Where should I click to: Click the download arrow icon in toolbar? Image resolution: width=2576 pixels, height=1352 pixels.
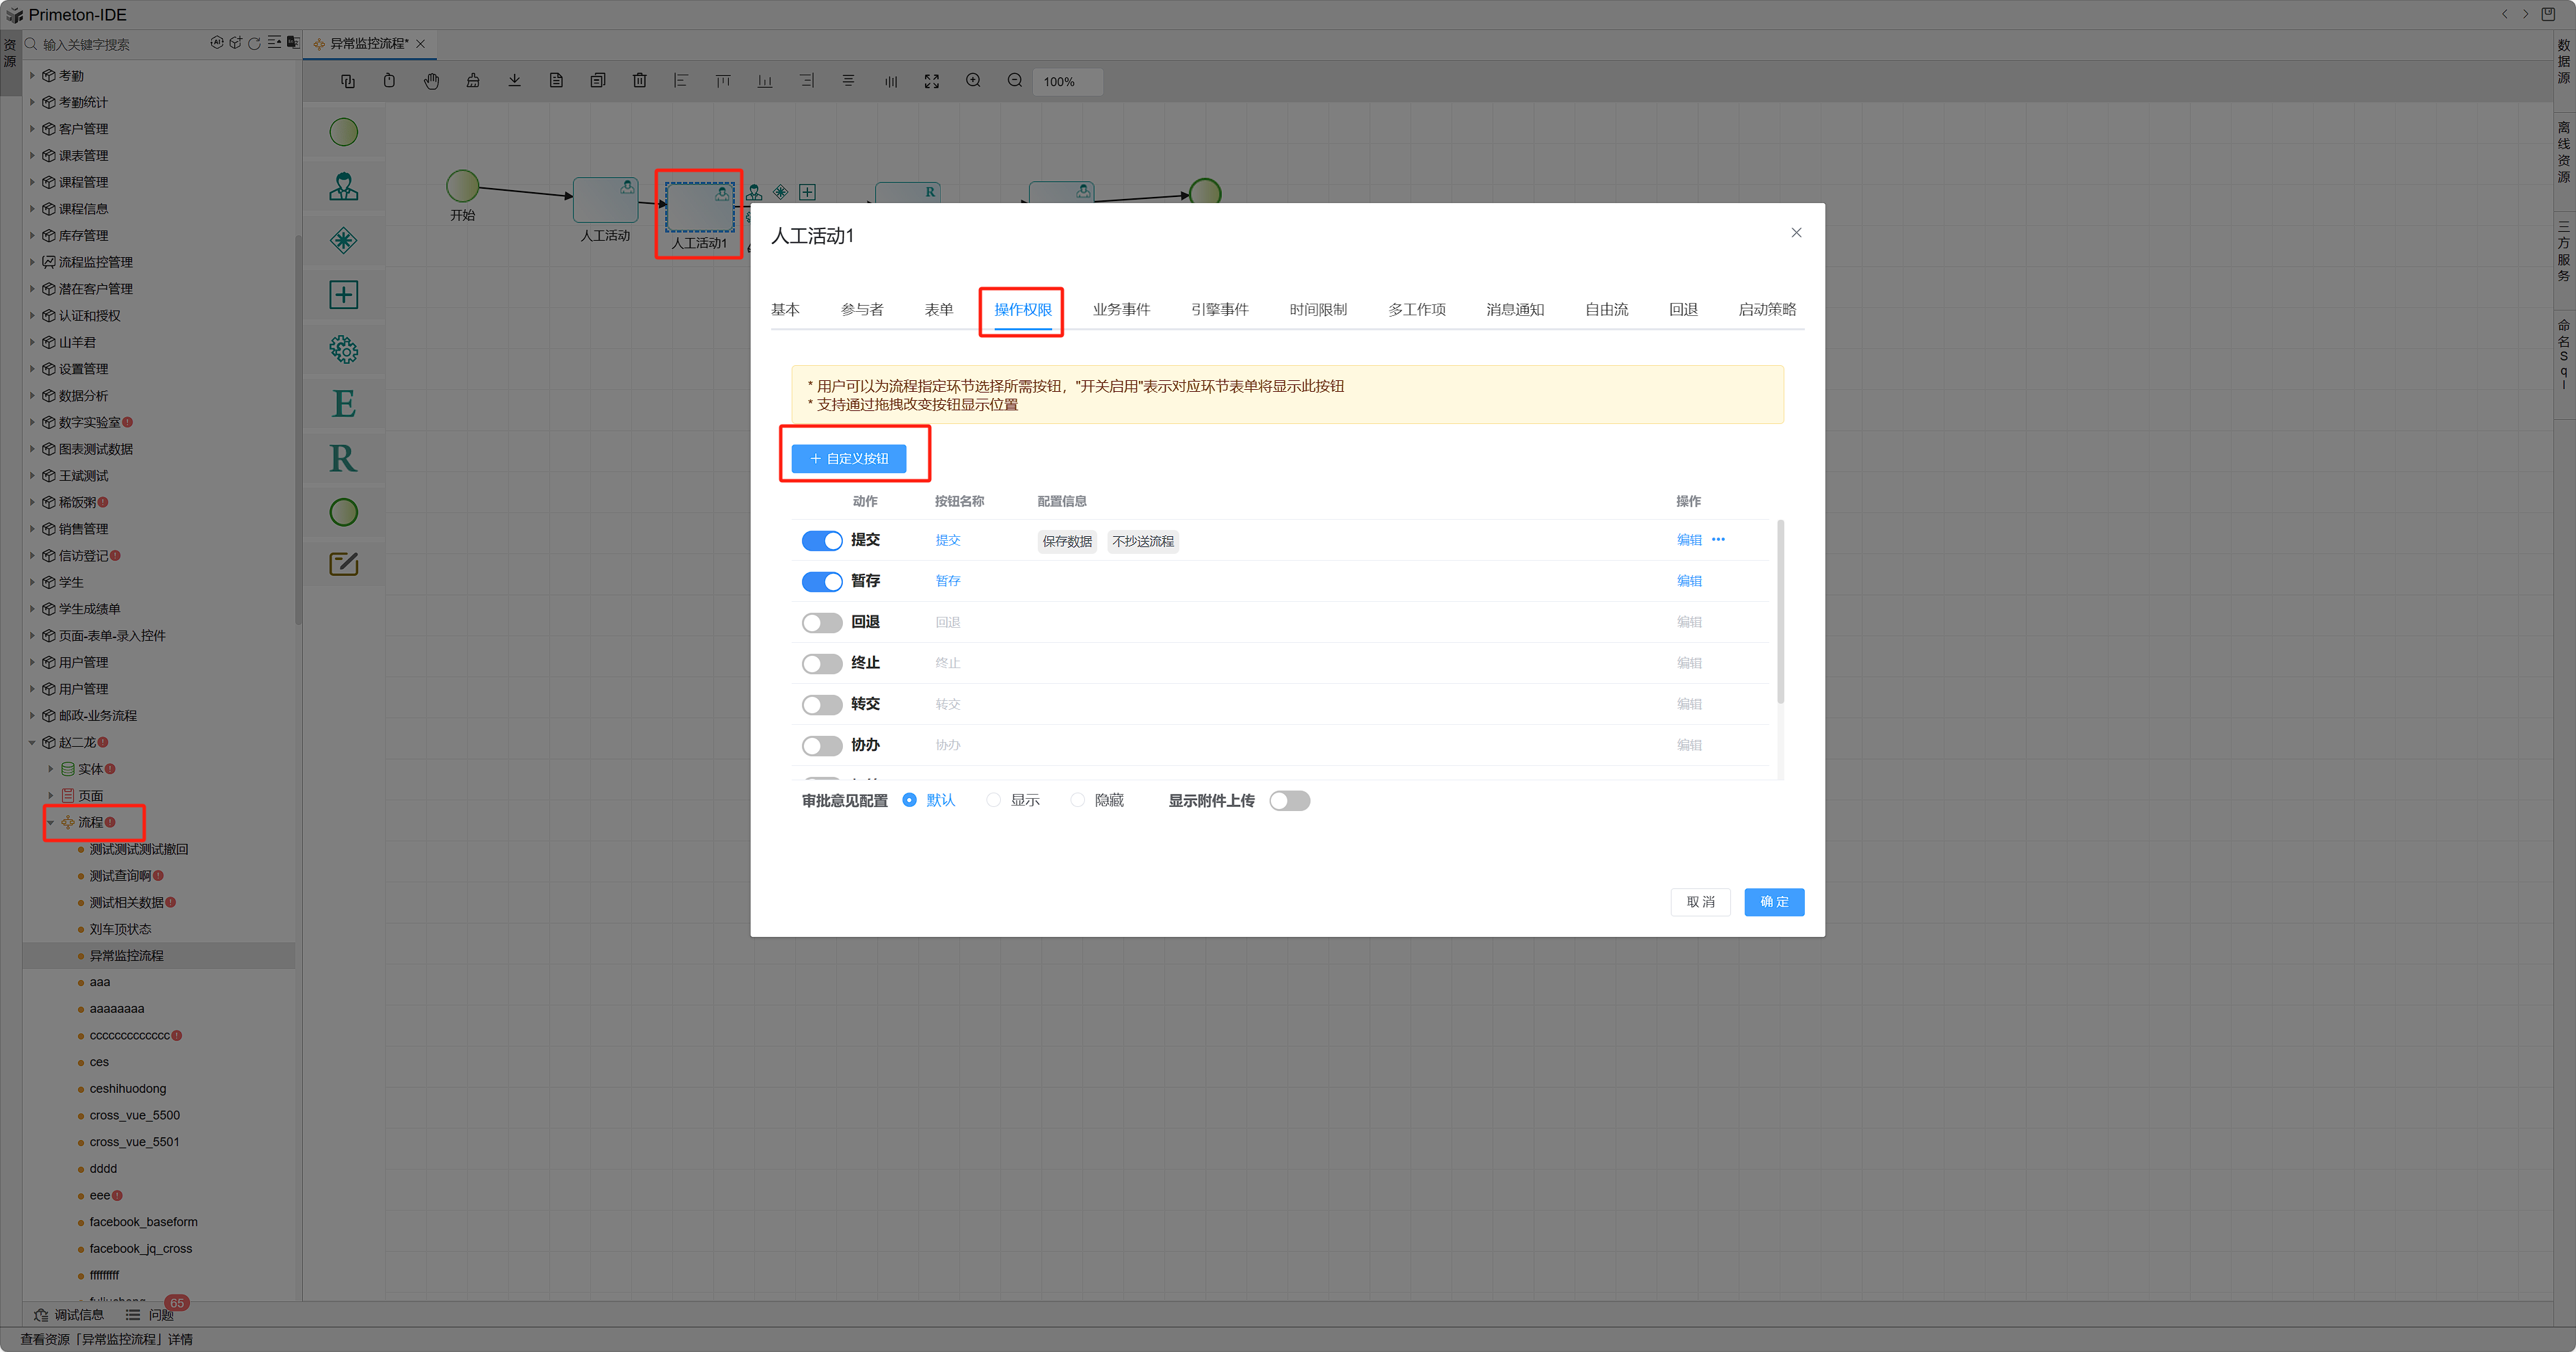[x=514, y=81]
